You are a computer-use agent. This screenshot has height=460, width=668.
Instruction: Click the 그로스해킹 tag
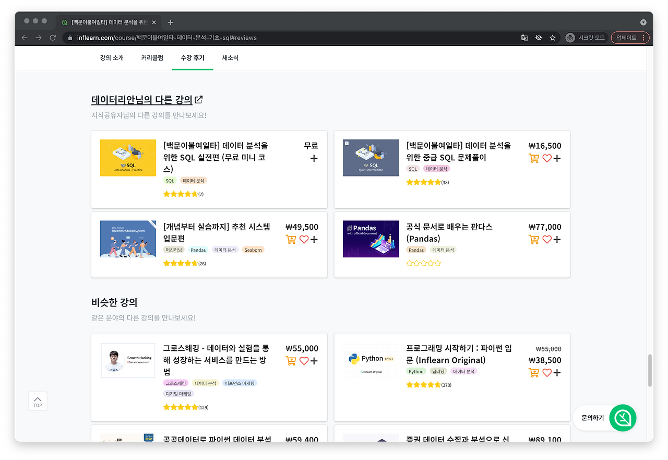(176, 383)
